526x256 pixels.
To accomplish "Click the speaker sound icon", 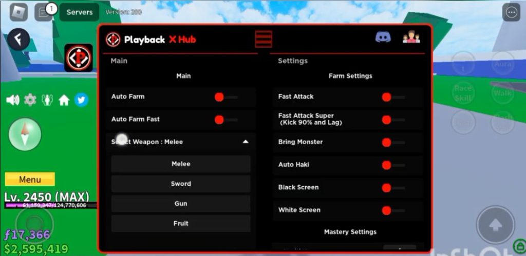I will [x=13, y=100].
